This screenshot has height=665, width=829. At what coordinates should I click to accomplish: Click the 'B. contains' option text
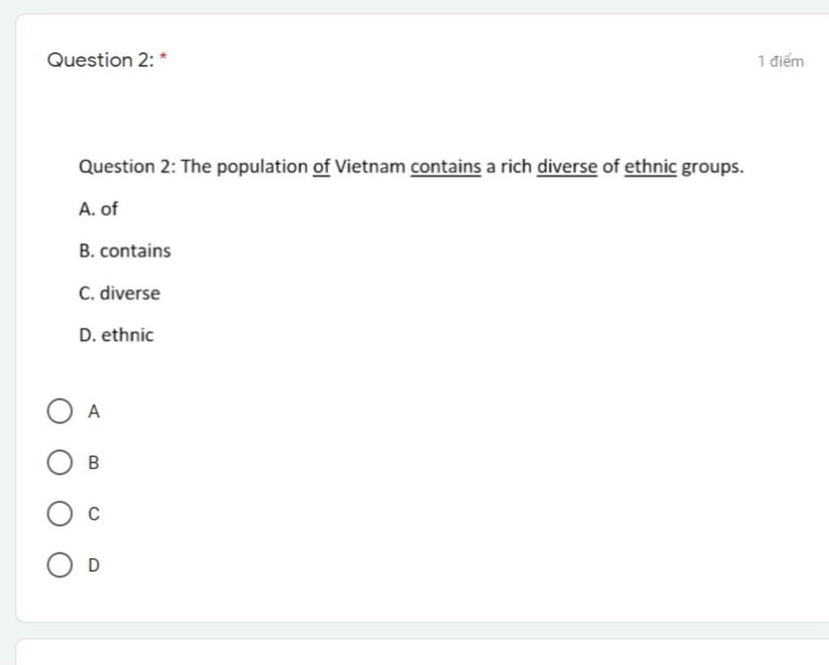[125, 251]
